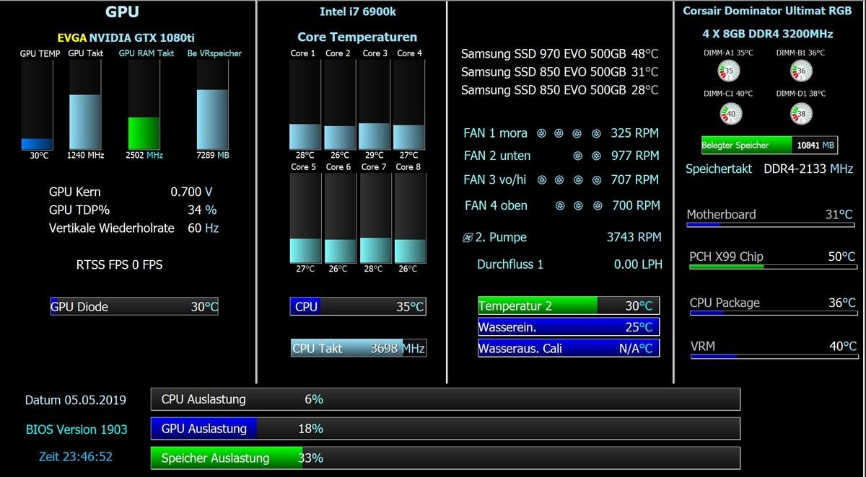Select the Speicher Auslastung 33% bar
Screen dimensions: 866x477
click(x=445, y=458)
